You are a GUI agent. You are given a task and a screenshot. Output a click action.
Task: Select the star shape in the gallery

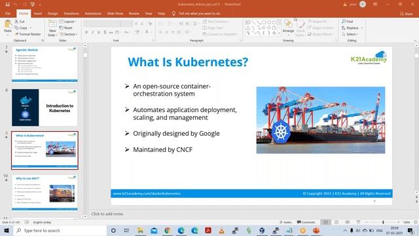click(x=274, y=33)
